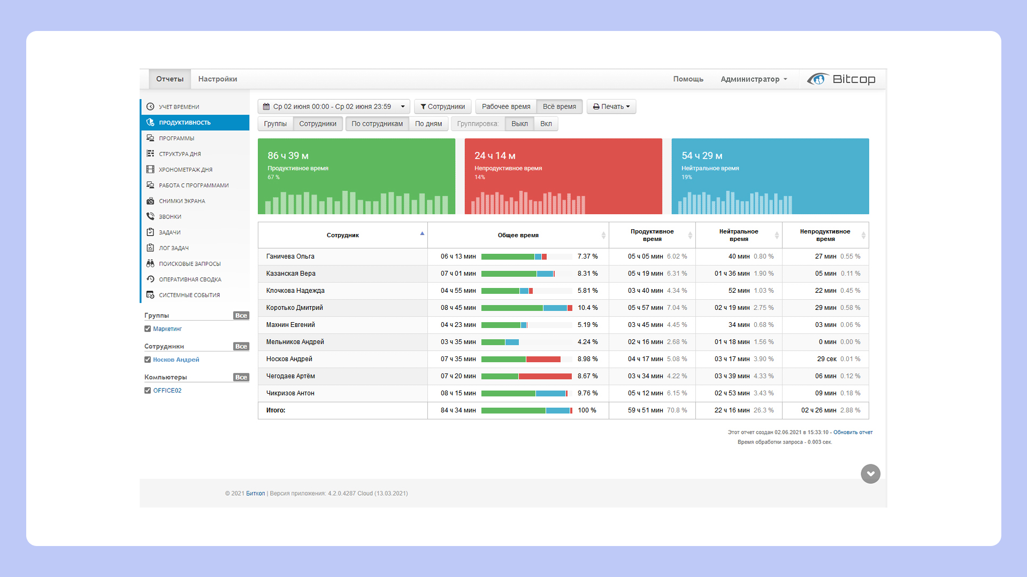Screen dimensions: 1027x577
Task: Open the Администратор user menu
Action: click(754, 79)
